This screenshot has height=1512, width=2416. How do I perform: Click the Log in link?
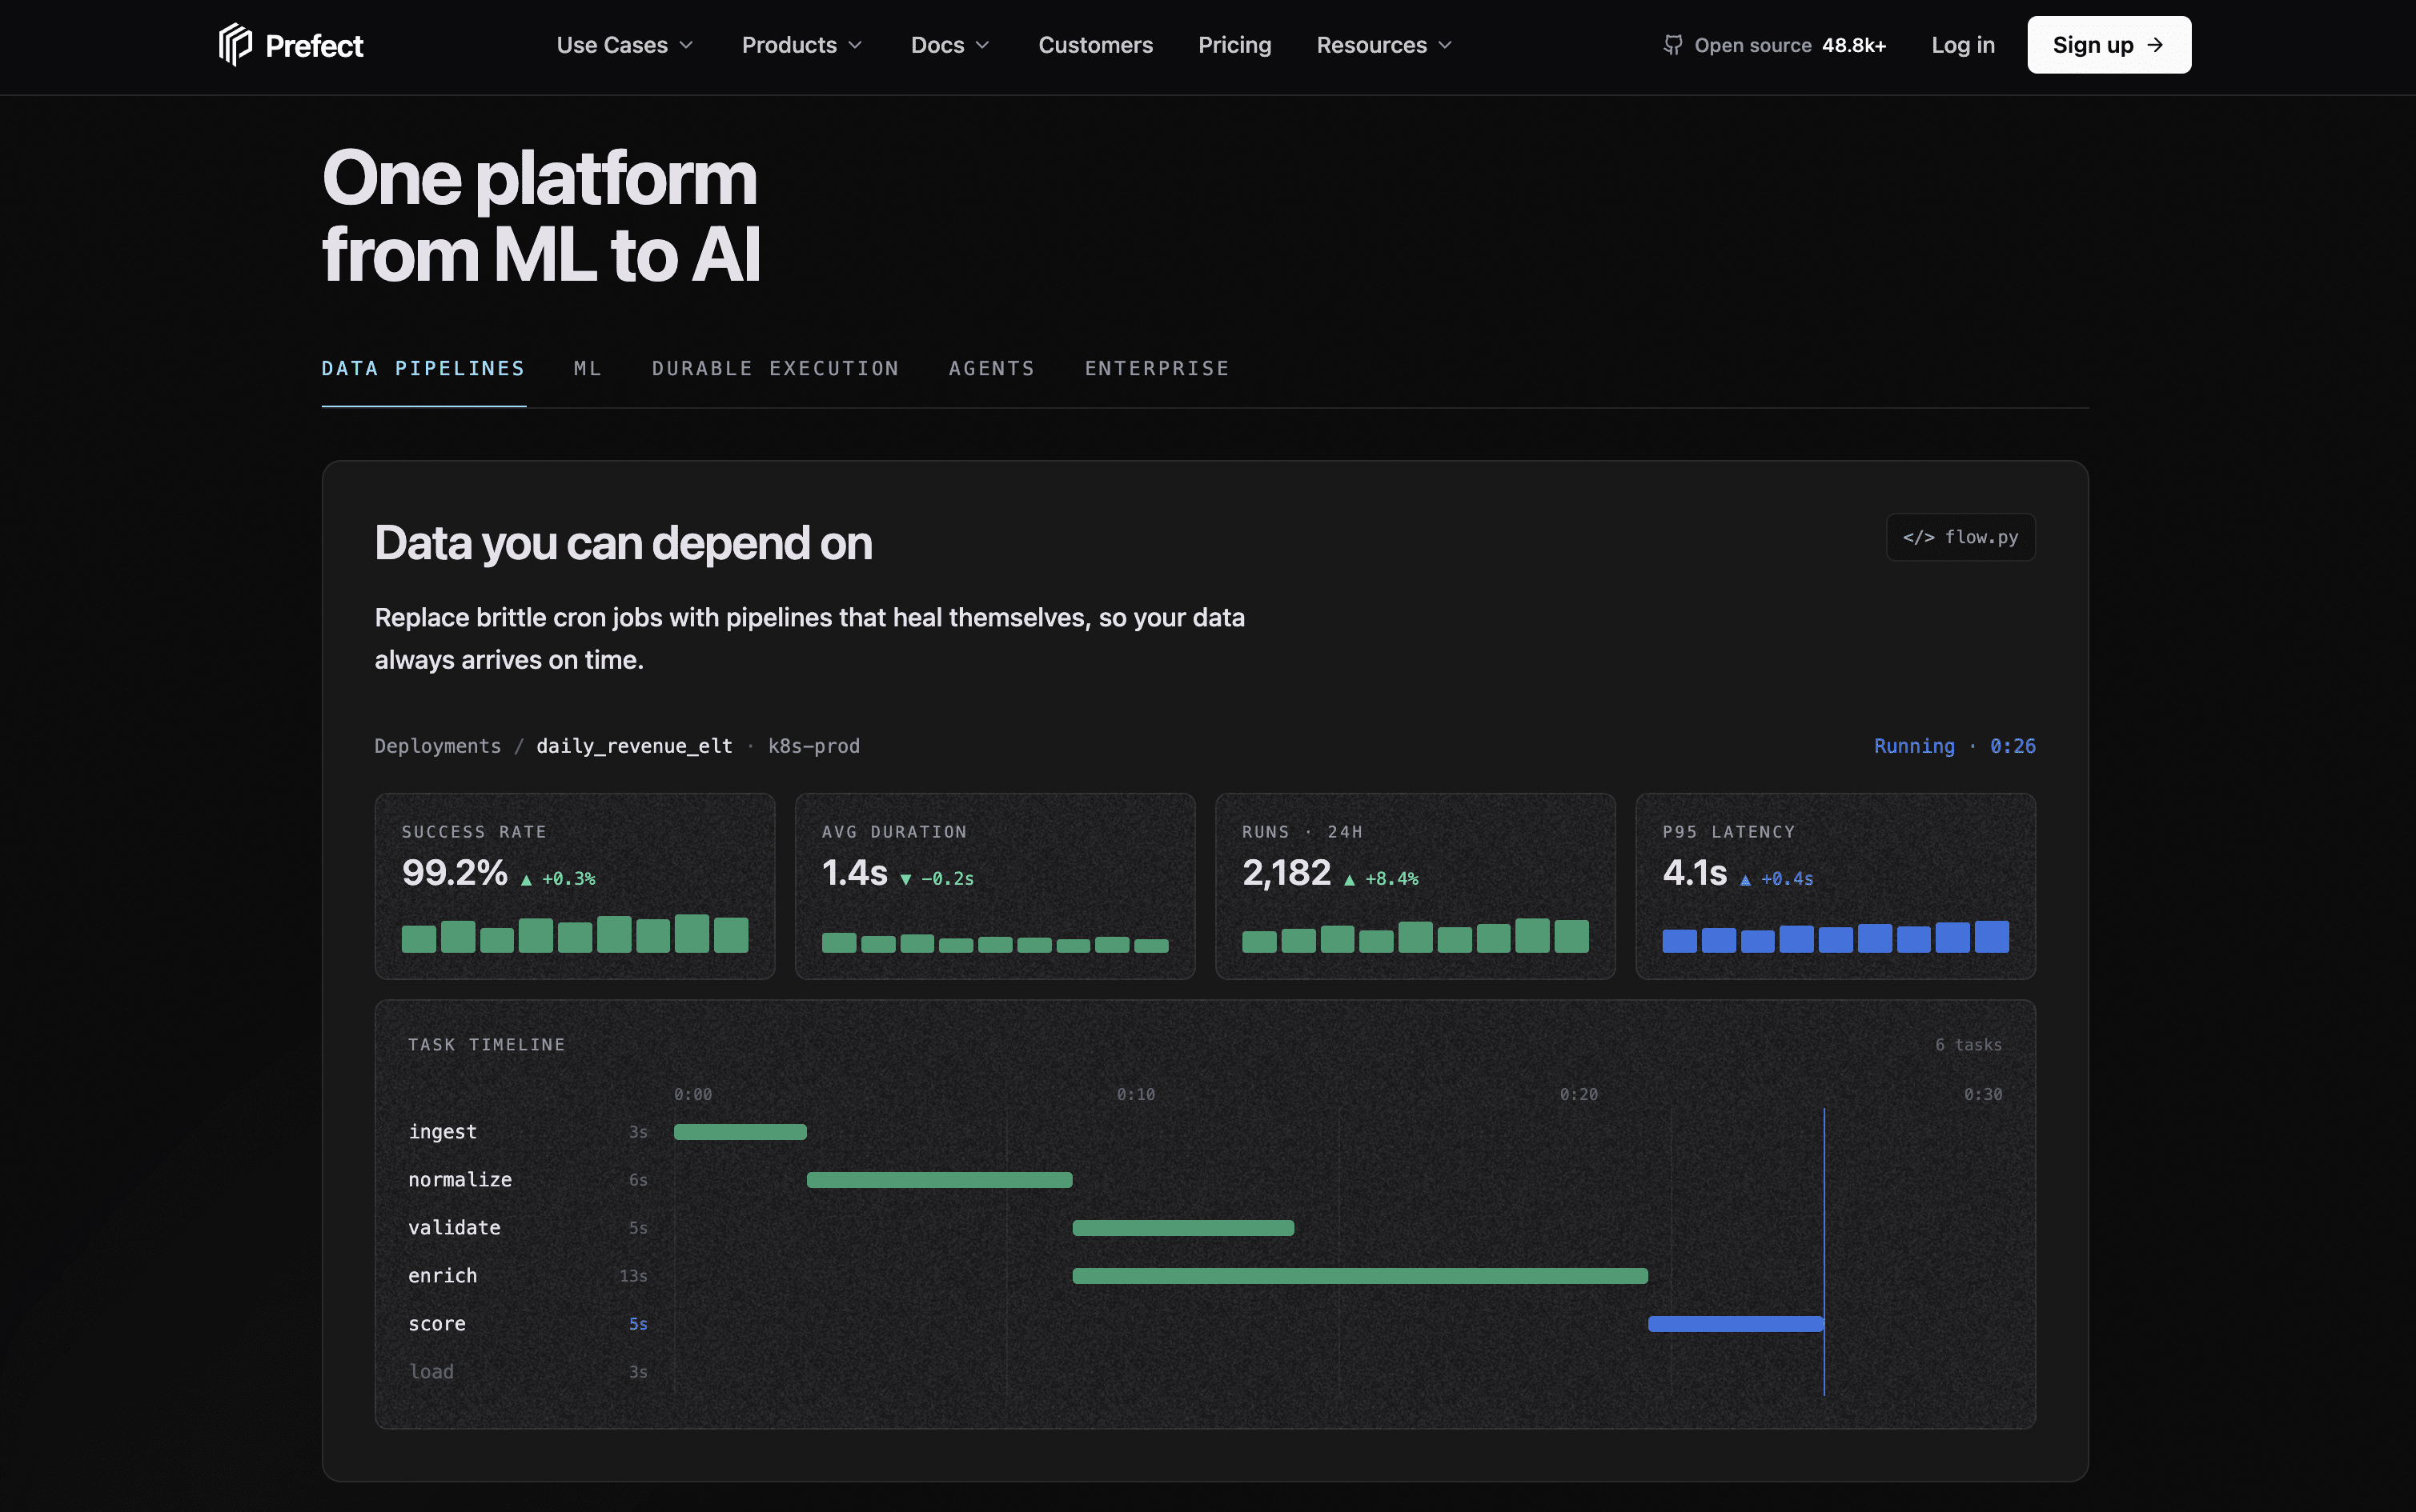(x=1963, y=45)
